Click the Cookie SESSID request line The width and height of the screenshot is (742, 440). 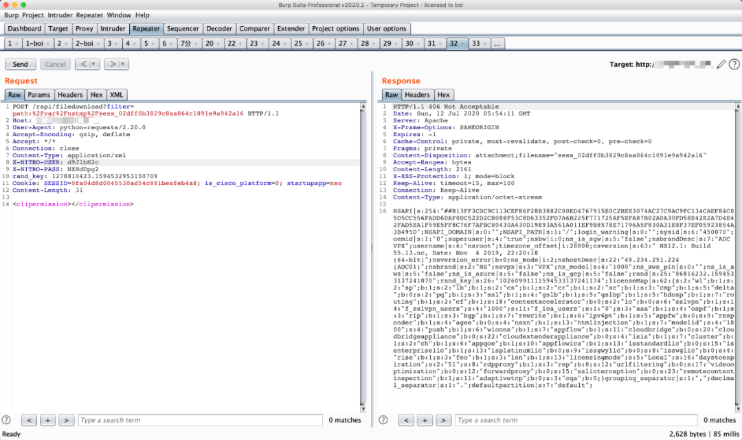177,183
